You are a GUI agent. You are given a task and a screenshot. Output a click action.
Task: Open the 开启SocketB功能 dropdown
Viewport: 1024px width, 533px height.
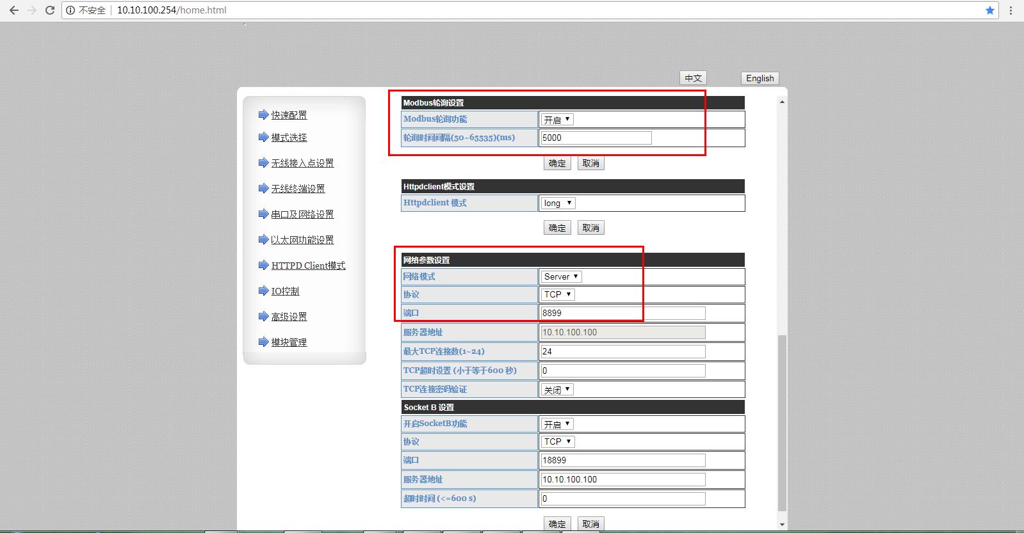(x=557, y=424)
